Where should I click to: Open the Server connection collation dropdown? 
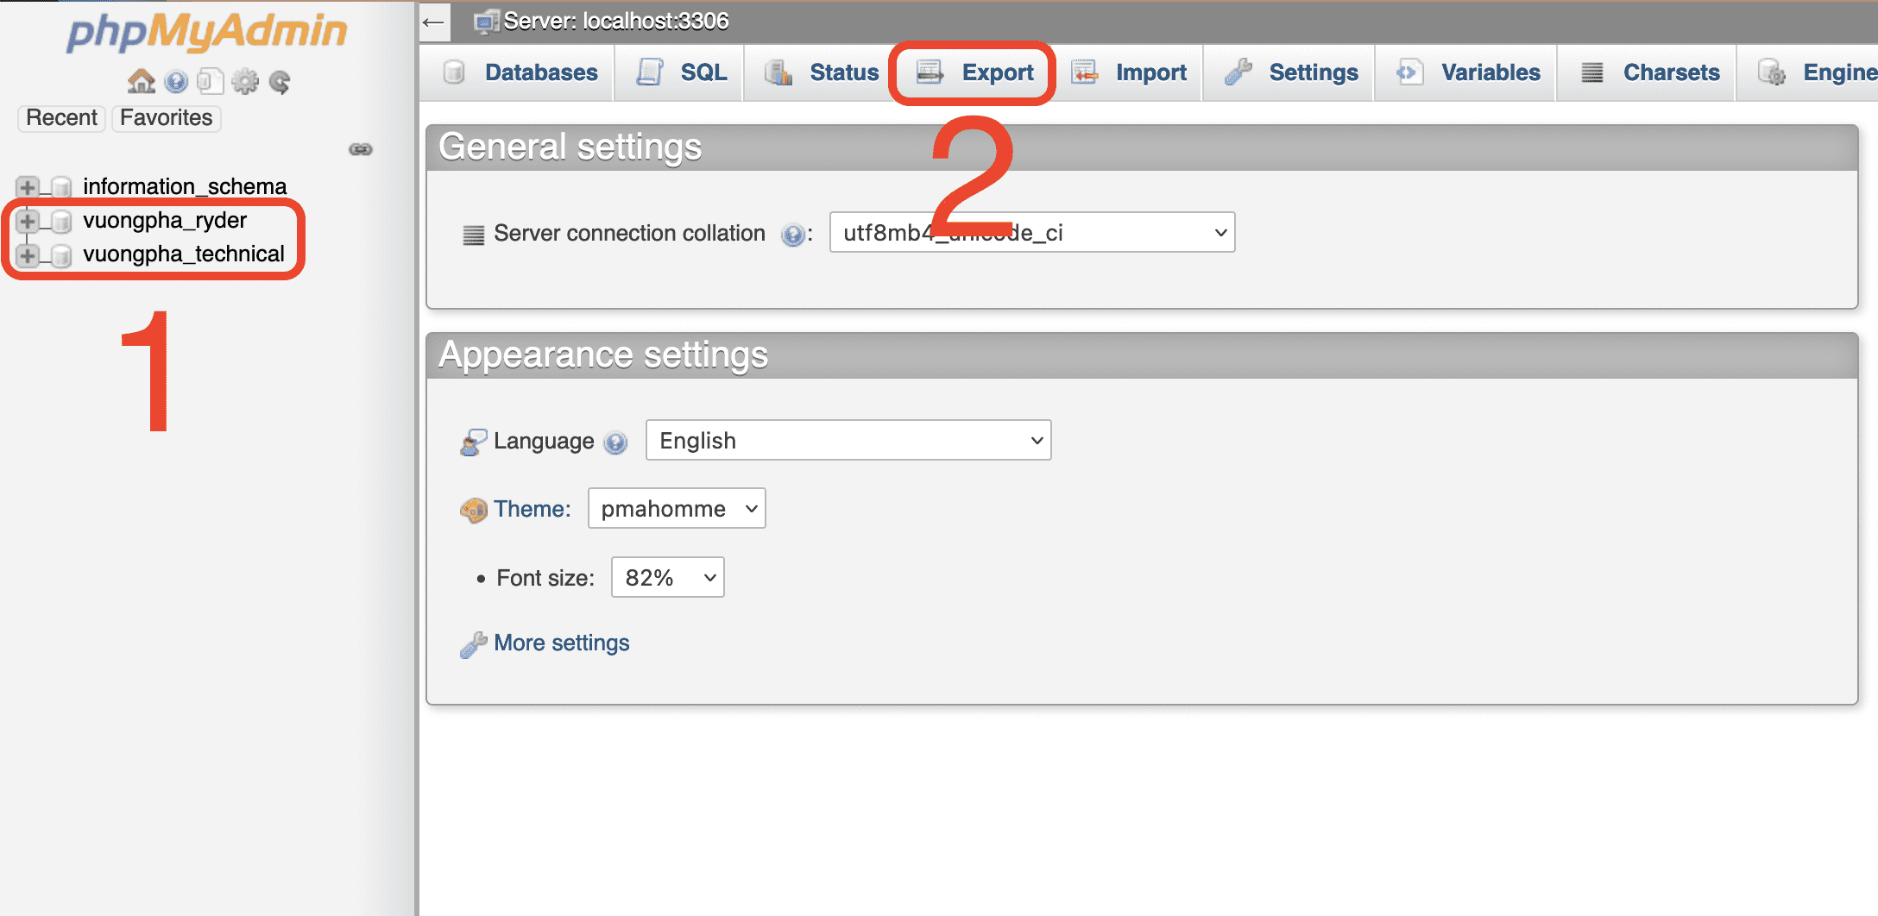(x=1031, y=233)
